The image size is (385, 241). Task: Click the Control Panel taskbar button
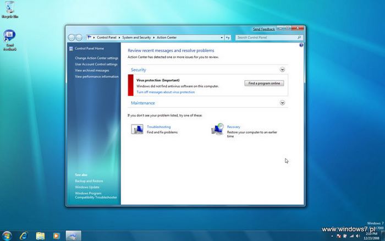[73, 236]
